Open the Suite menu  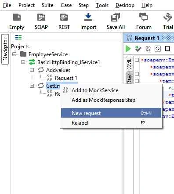(x=47, y=5)
